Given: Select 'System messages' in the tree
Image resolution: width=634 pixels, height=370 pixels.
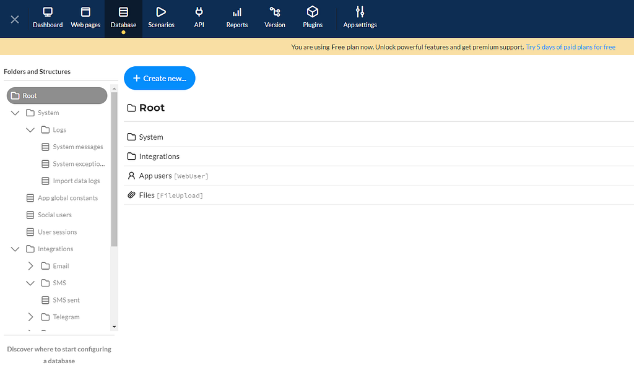Looking at the screenshot, I should (78, 147).
